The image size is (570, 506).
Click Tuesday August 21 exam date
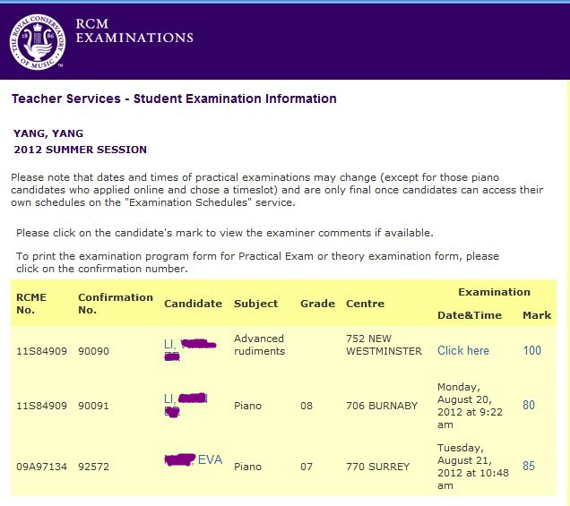473,467
